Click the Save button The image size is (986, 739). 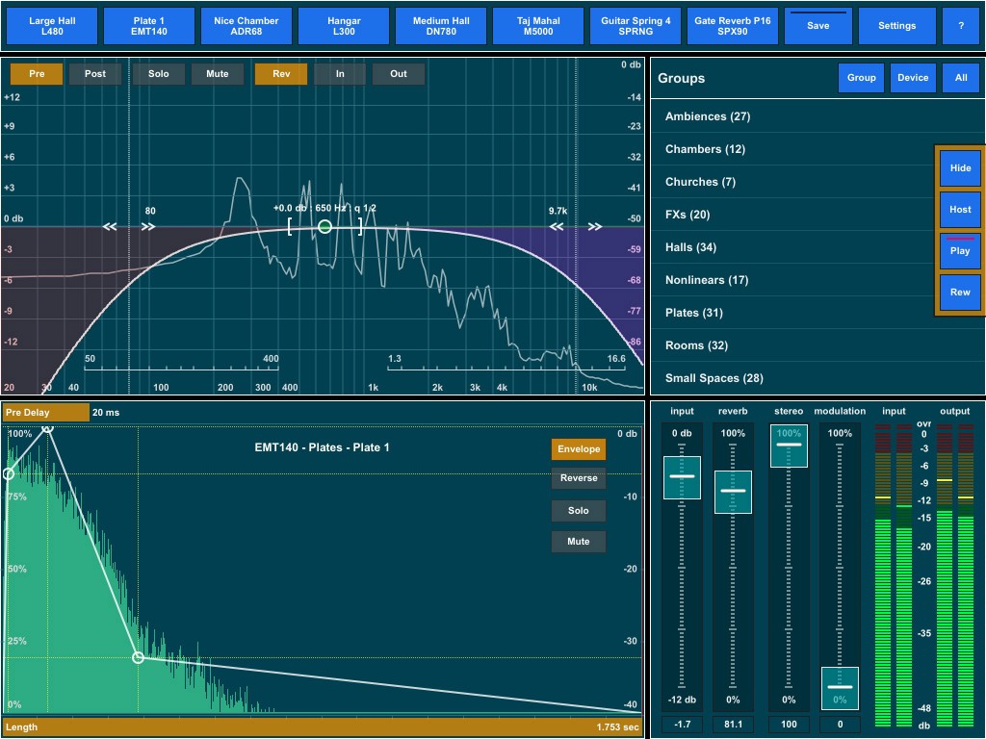[817, 26]
